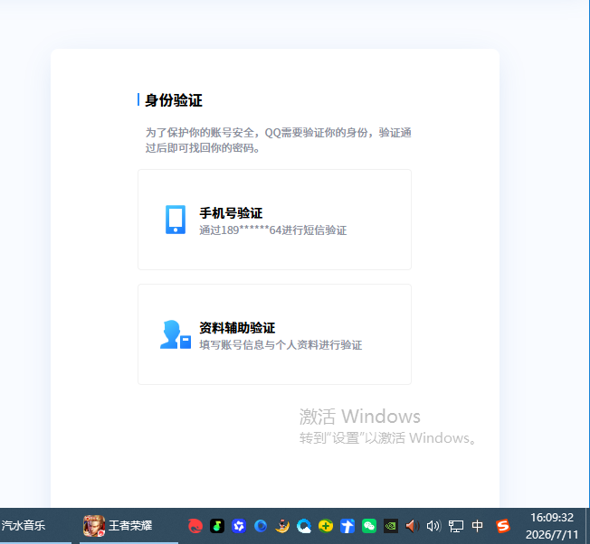Open the system volume icon
Viewport: 590px width, 544px height.
click(433, 526)
